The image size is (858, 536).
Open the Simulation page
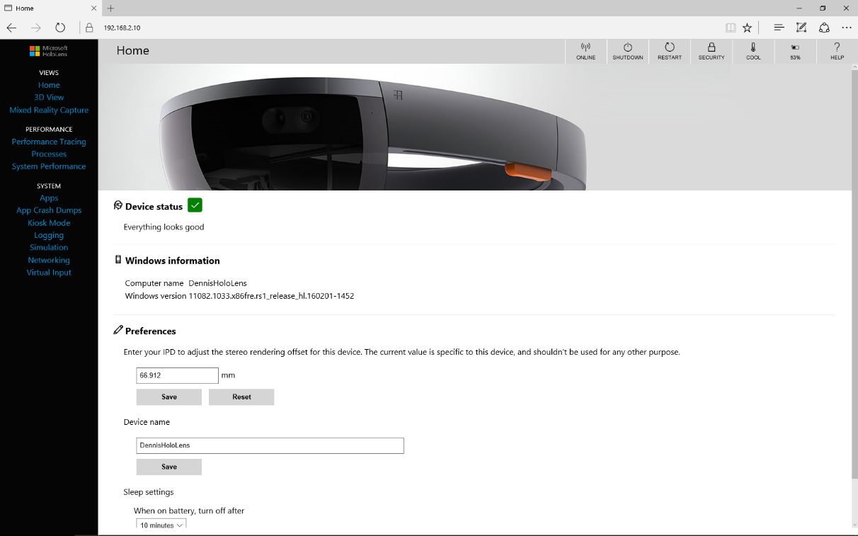click(x=49, y=247)
